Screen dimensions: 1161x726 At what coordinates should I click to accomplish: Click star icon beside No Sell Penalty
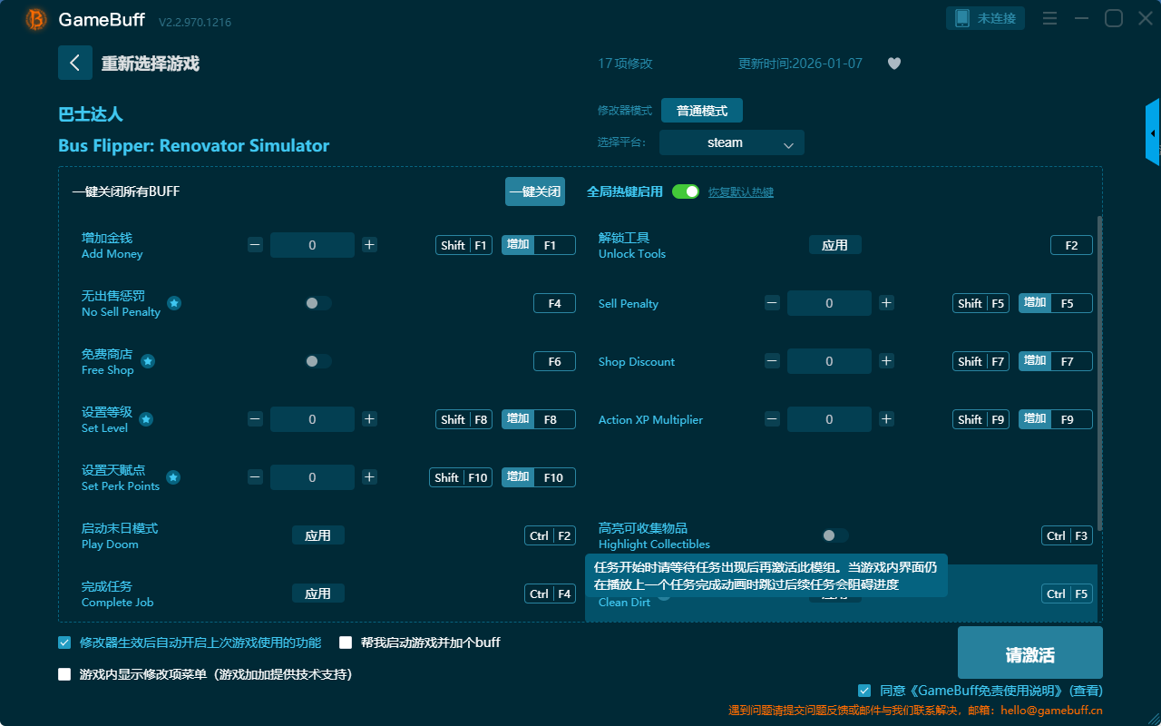(174, 303)
